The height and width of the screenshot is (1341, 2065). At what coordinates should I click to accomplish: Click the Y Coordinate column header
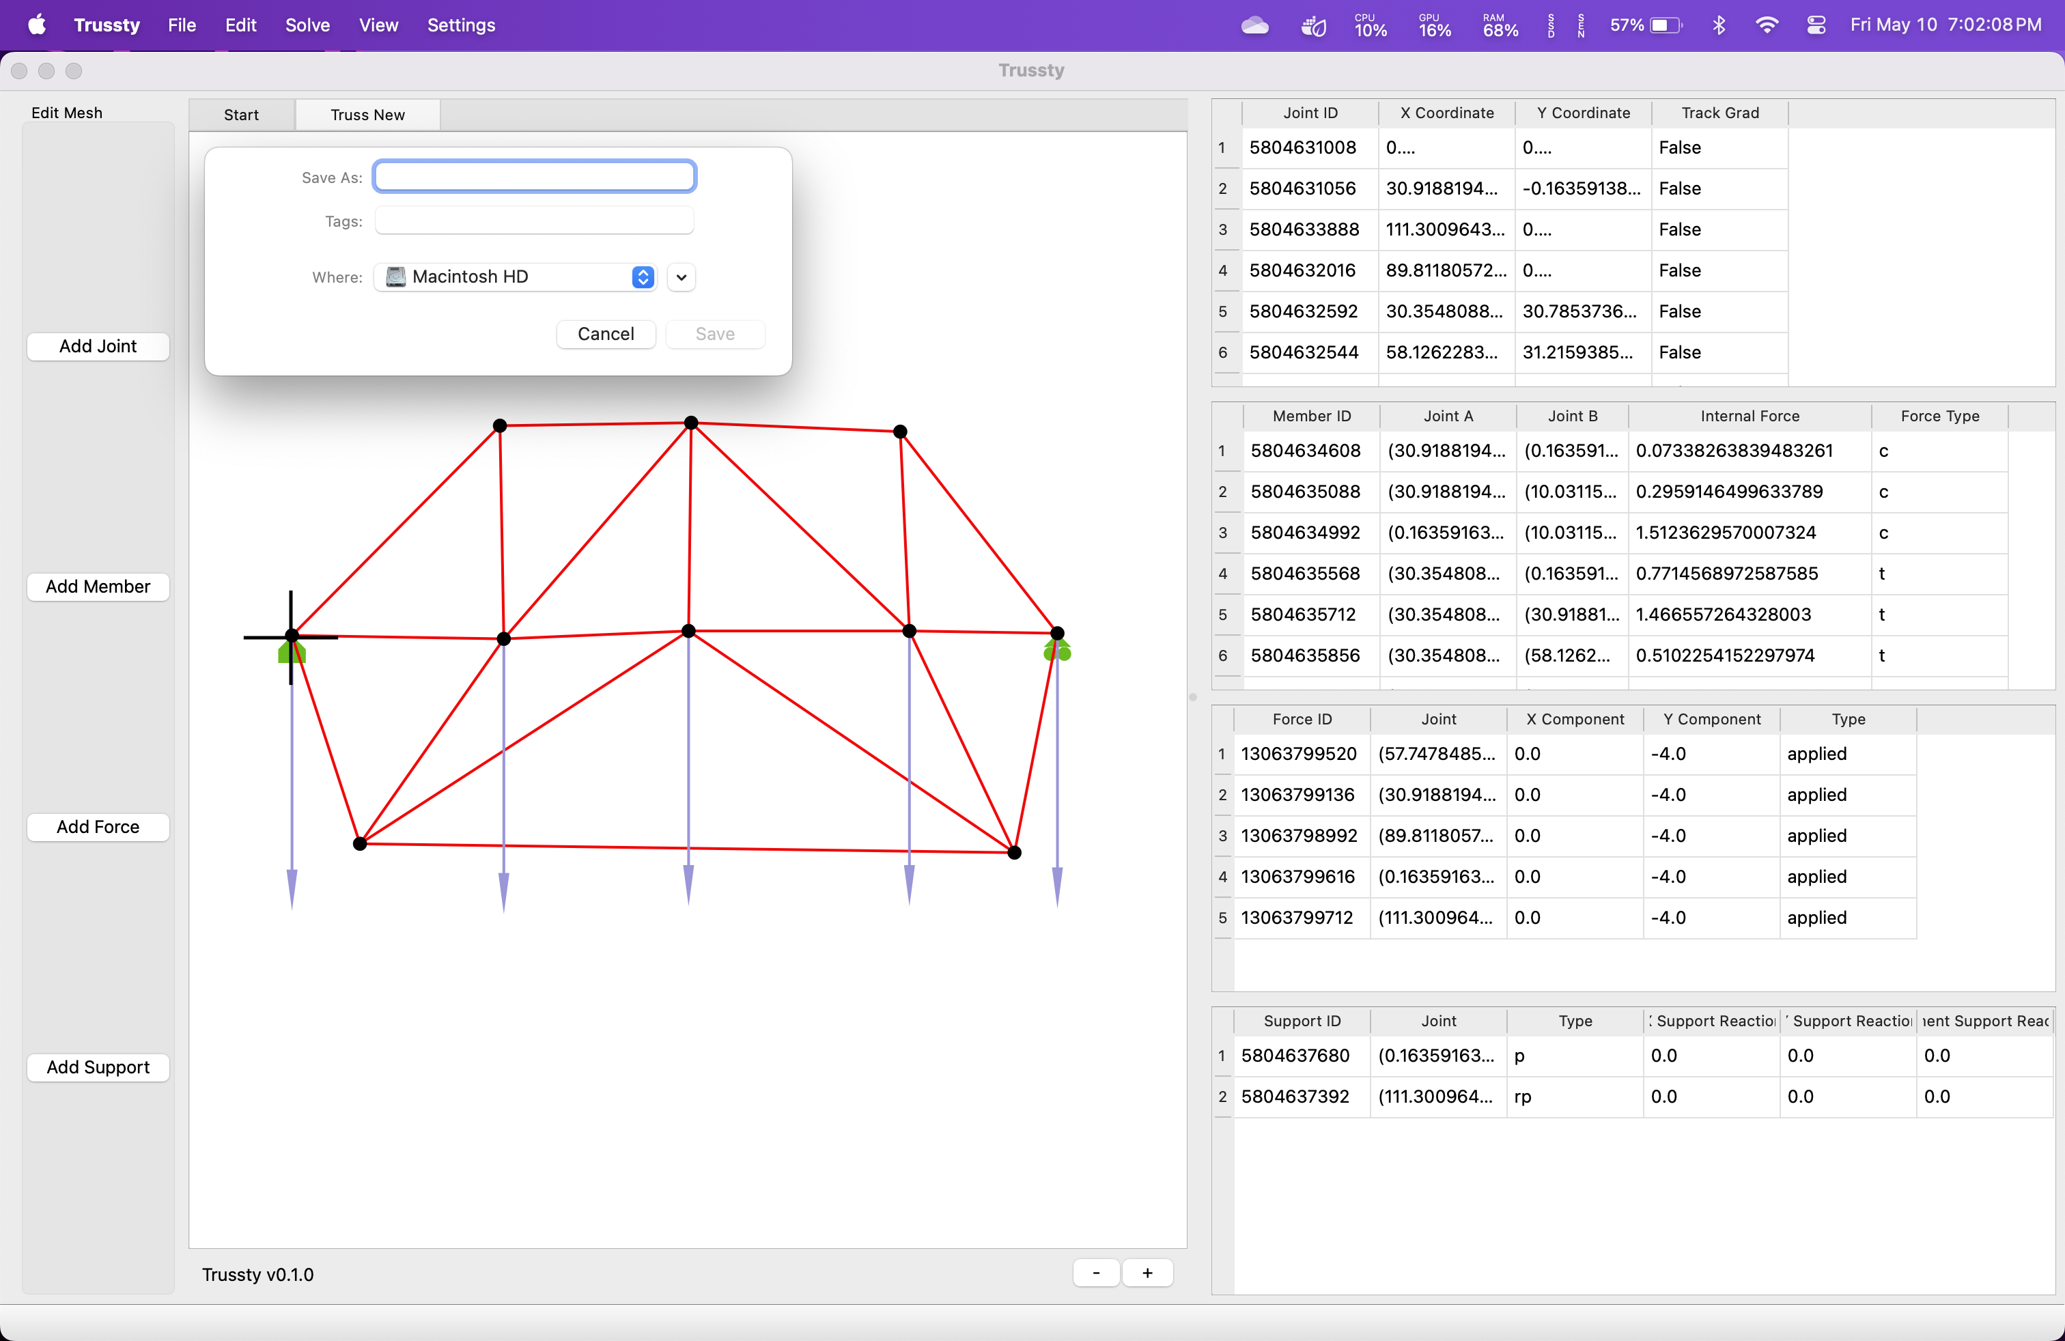coord(1584,113)
